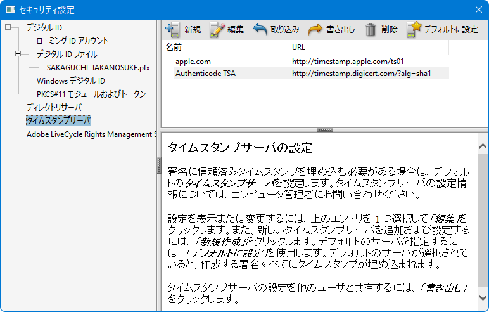Select ディレクトリサーバ in the tree
Viewport: 489px width, 312px height.
(x=54, y=107)
